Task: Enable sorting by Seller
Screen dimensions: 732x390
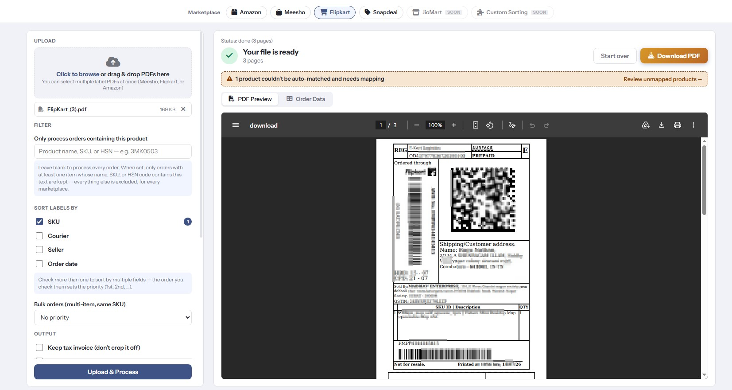Action: (39, 250)
